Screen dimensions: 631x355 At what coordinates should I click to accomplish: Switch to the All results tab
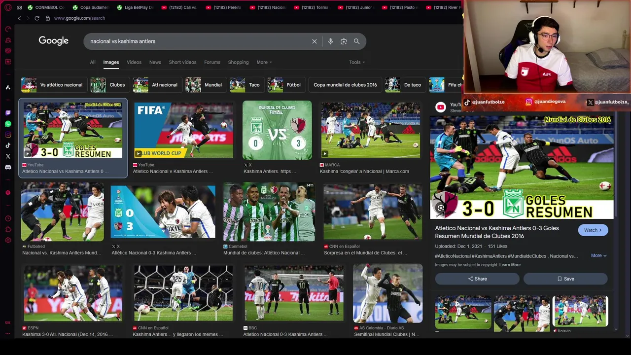click(x=93, y=62)
